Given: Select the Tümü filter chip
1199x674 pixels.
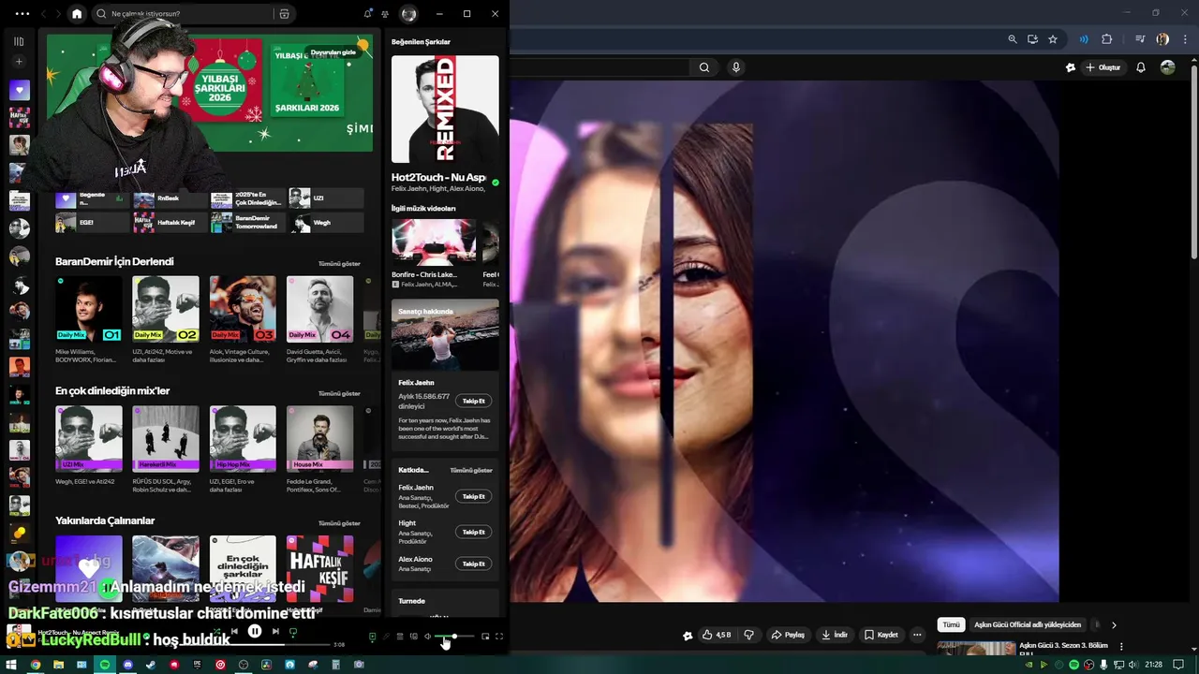Looking at the screenshot, I should pyautogui.click(x=951, y=624).
